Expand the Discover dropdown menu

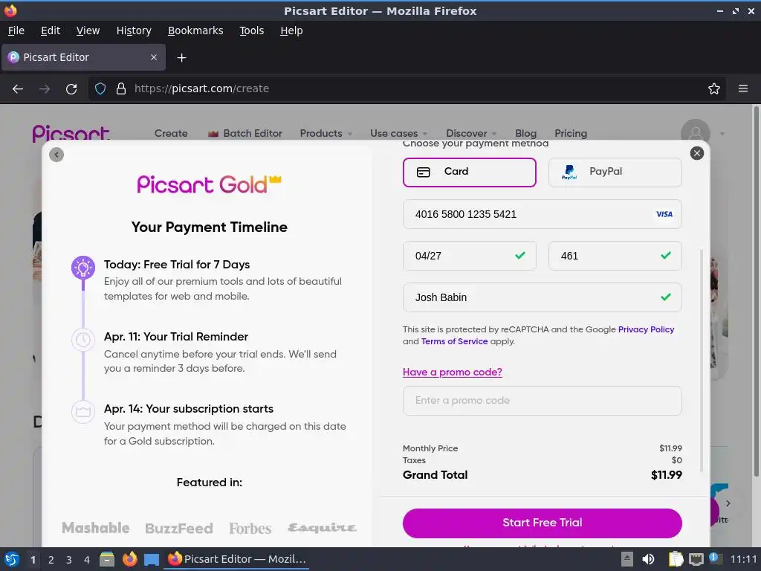(471, 133)
